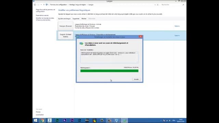Open Options for English (United States)
The width and height of the screenshot is (219, 123).
point(177,36)
